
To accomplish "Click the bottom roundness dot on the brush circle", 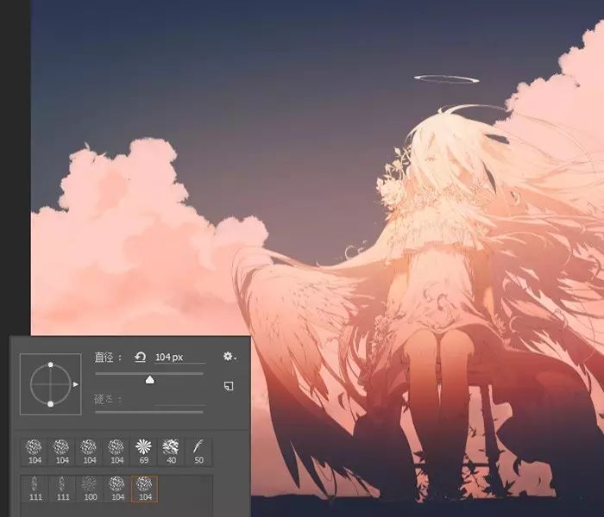I will (50, 404).
